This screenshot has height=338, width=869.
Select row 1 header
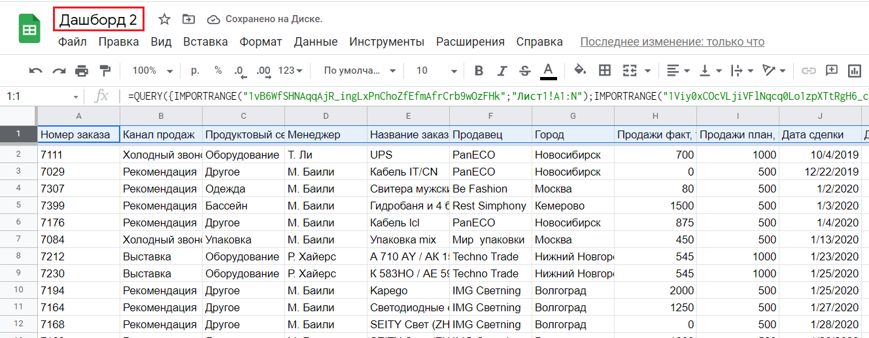point(18,135)
